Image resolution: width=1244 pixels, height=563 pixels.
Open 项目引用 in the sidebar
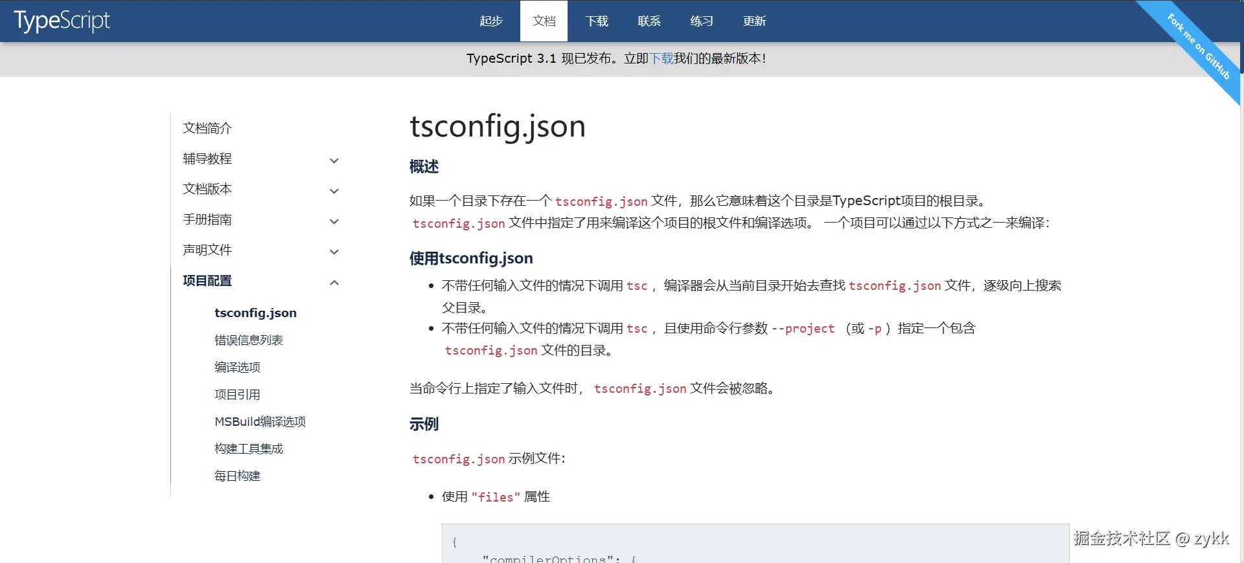pos(237,394)
